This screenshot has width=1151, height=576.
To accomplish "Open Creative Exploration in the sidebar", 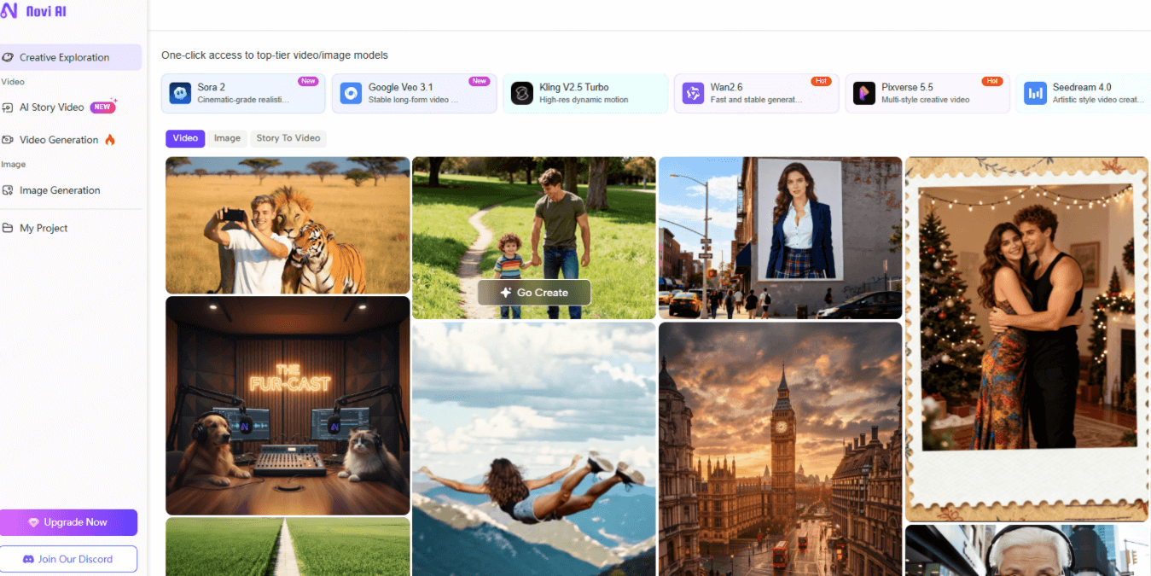I will tap(64, 57).
